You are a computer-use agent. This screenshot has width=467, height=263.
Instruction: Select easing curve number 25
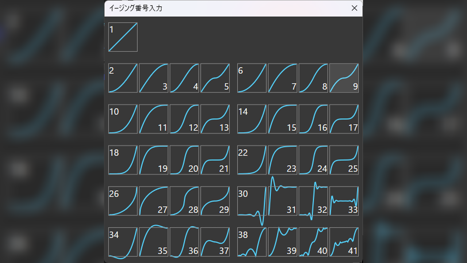click(344, 160)
